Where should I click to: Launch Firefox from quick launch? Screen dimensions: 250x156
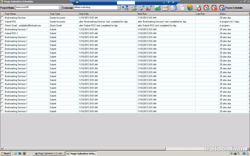[x=24, y=153]
